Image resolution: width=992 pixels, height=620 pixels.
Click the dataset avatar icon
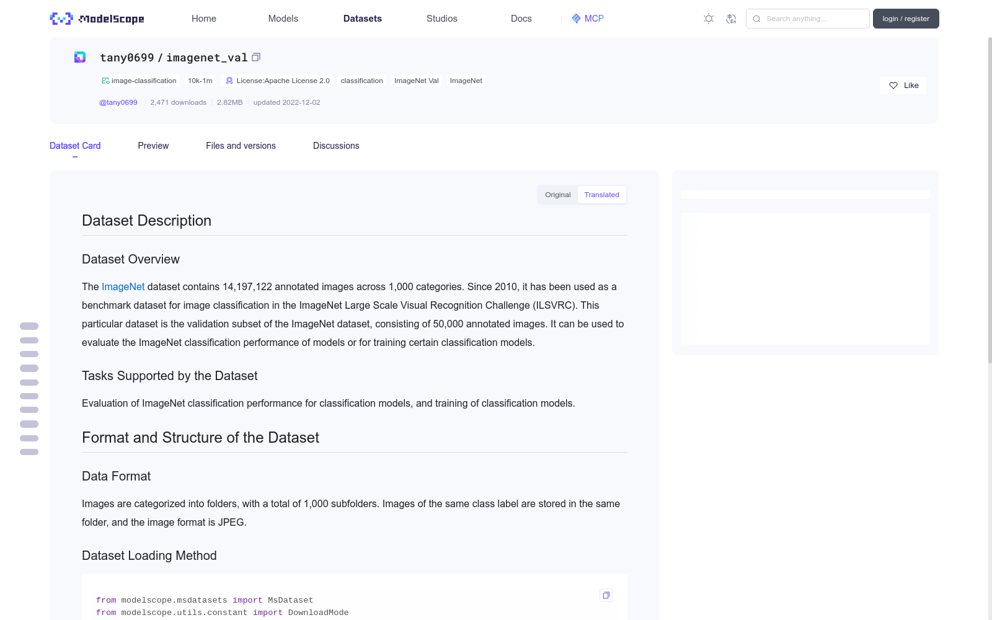click(80, 57)
